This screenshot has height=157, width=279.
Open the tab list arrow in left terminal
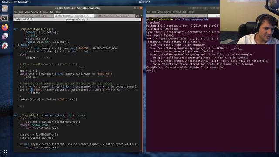pos(141,16)
